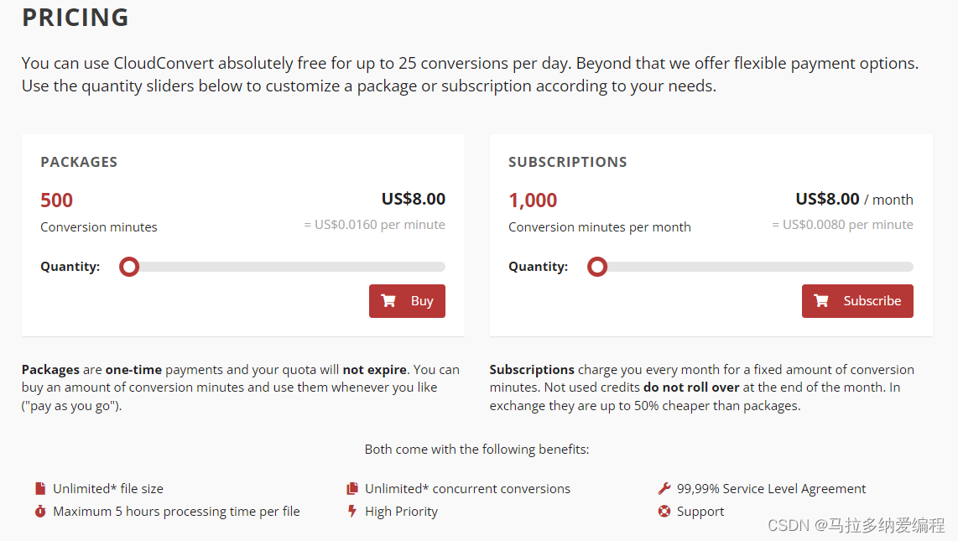The image size is (958, 541).
Task: Click the file icon beside Unlimited file size
Action: click(x=40, y=488)
